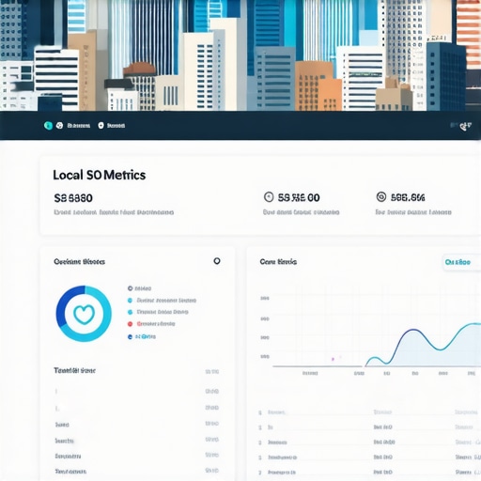
Task: Click the rightmost metric value next to target icon
Action: coord(408,197)
